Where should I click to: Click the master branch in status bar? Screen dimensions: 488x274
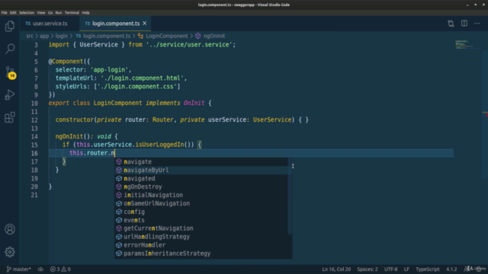click(x=18, y=269)
